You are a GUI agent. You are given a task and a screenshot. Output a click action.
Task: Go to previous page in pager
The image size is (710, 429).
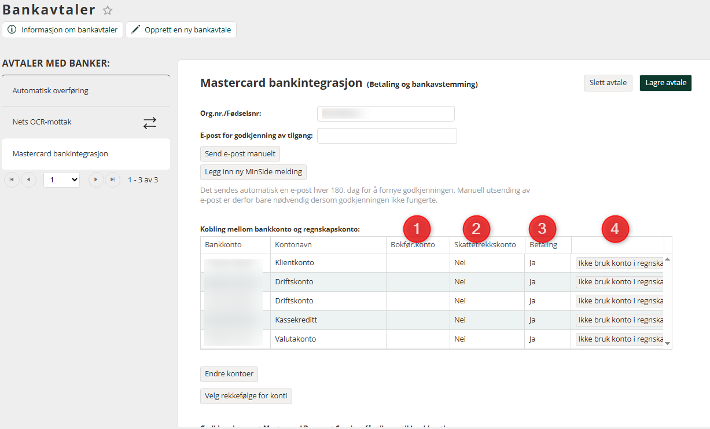(x=28, y=180)
